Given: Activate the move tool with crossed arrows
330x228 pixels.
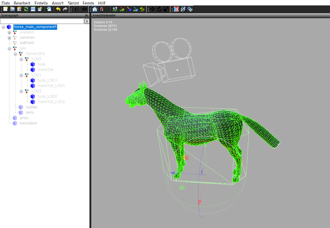Looking at the screenshot, I should pos(153,9).
